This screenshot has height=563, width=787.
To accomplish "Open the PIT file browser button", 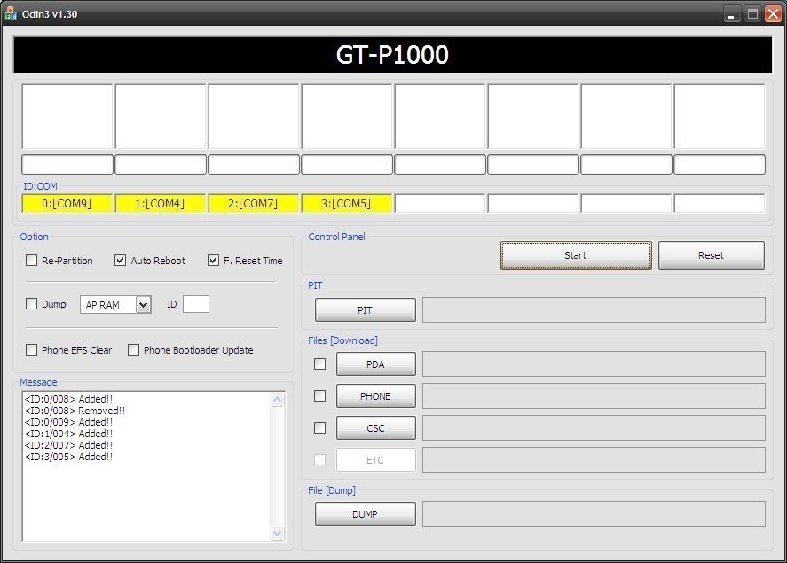I will coord(366,309).
